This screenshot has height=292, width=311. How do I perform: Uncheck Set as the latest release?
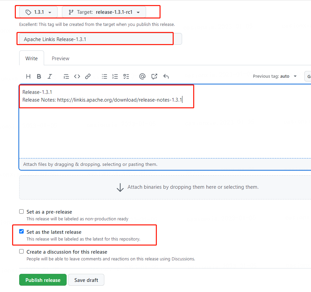[x=22, y=231]
